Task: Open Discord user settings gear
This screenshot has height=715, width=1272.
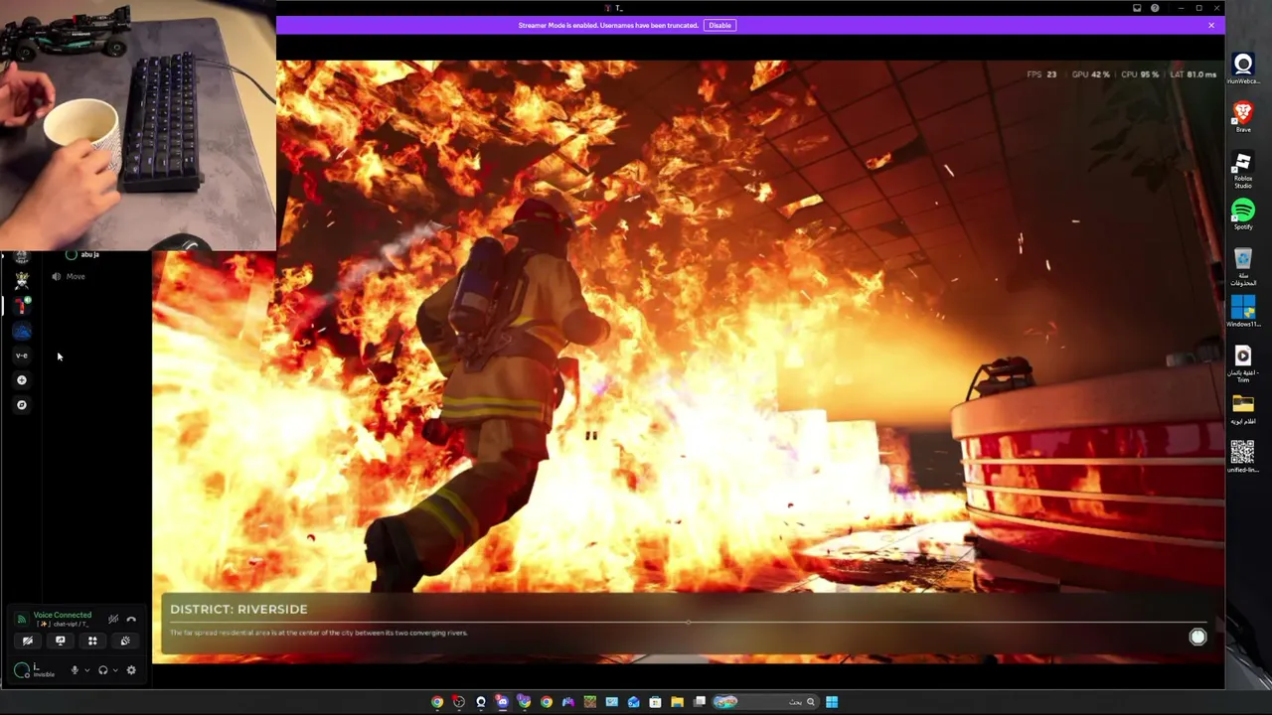Action: (131, 670)
